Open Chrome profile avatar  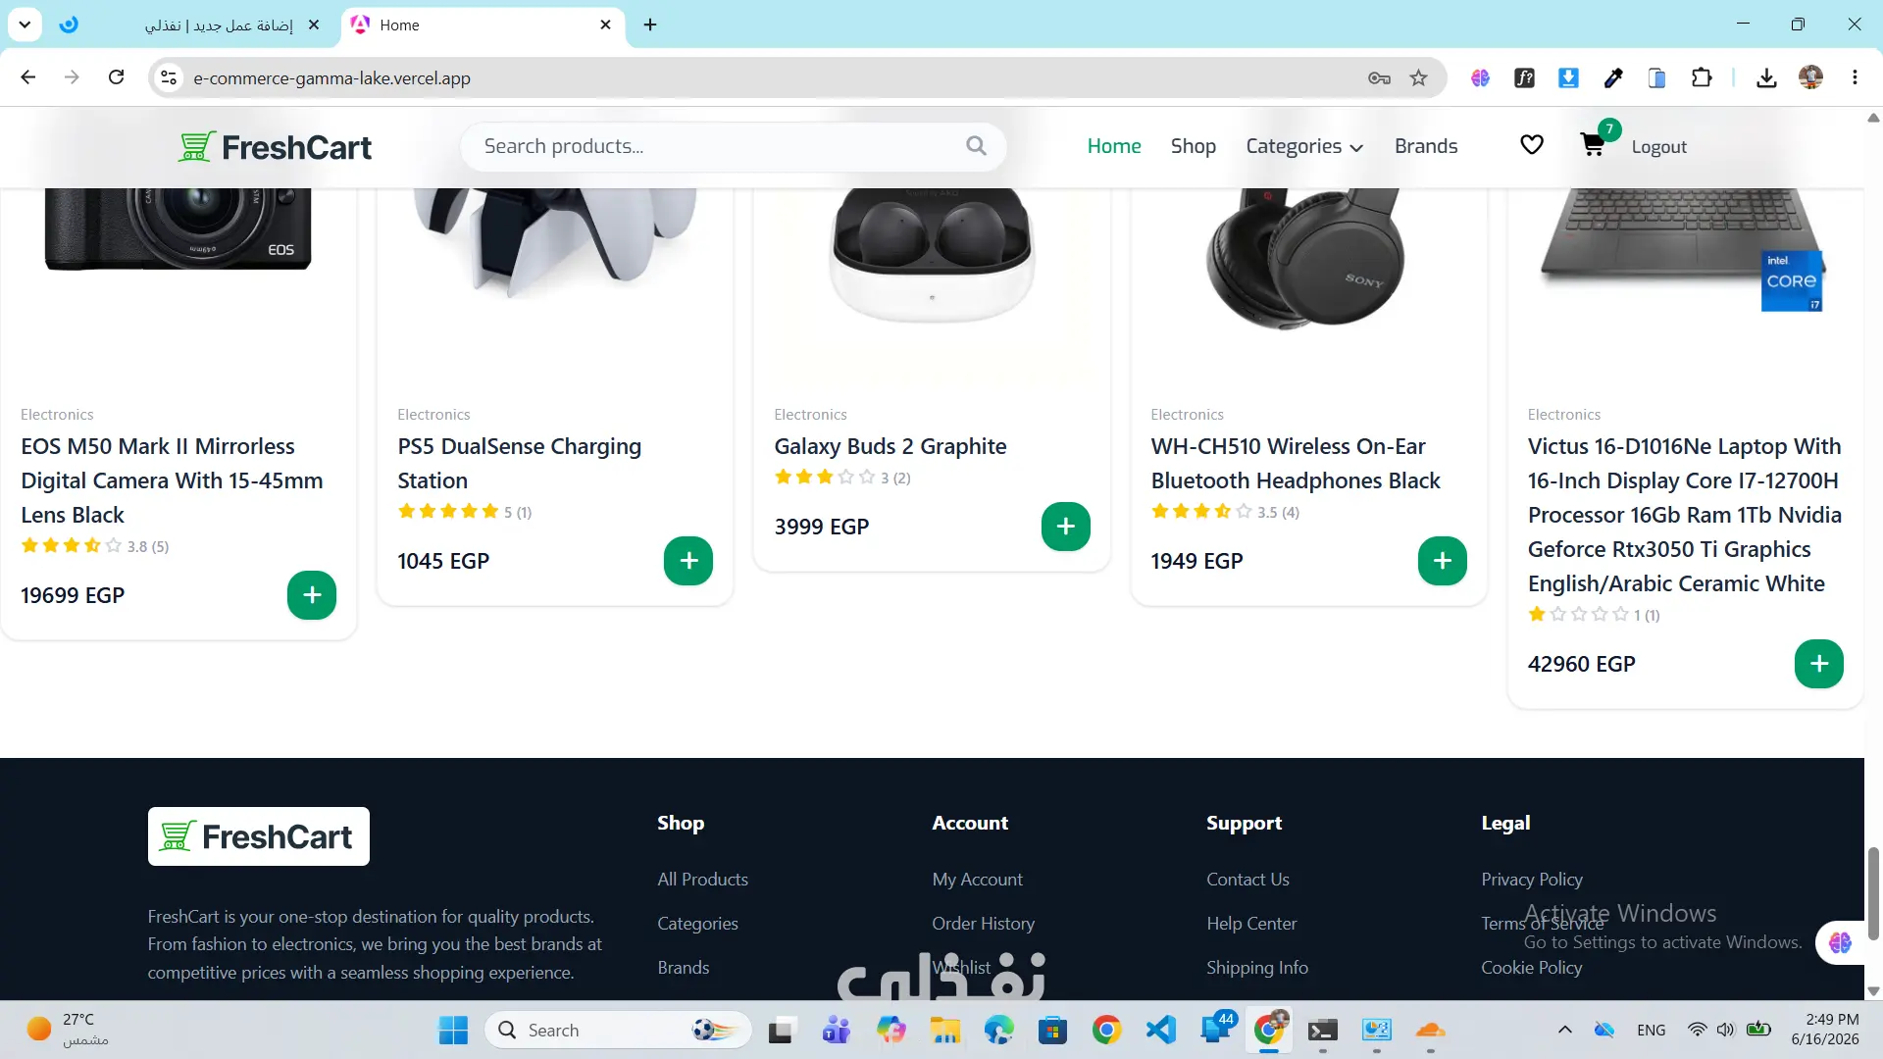1810,77
